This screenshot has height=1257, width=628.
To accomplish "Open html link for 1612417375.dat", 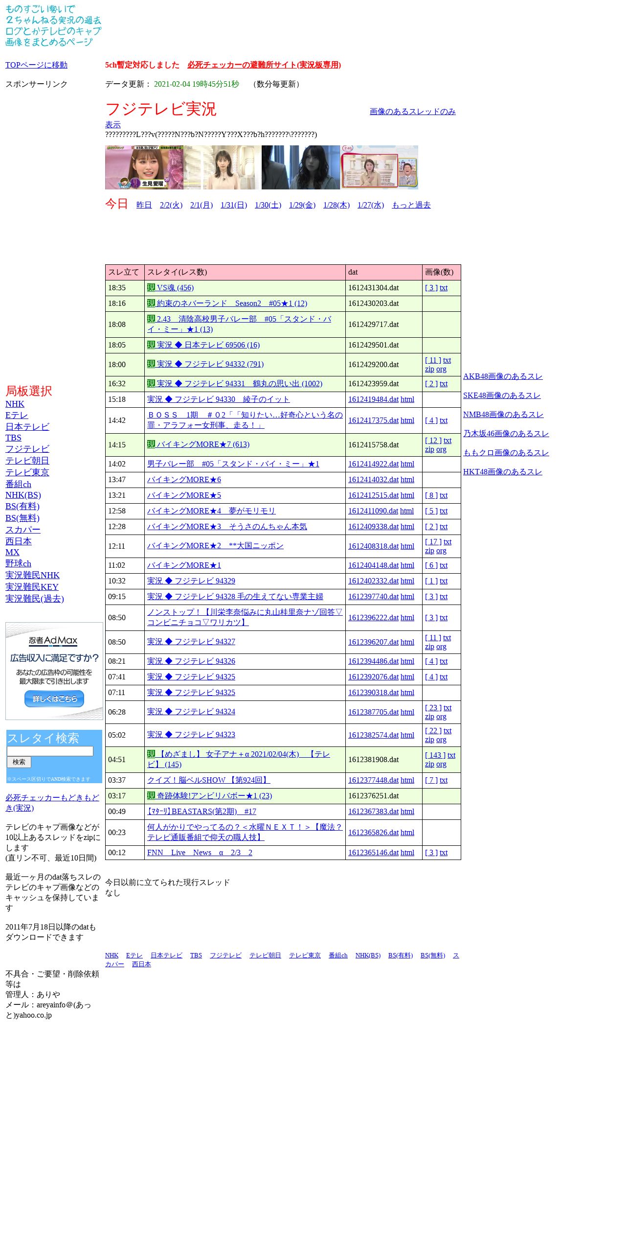I will [x=407, y=420].
